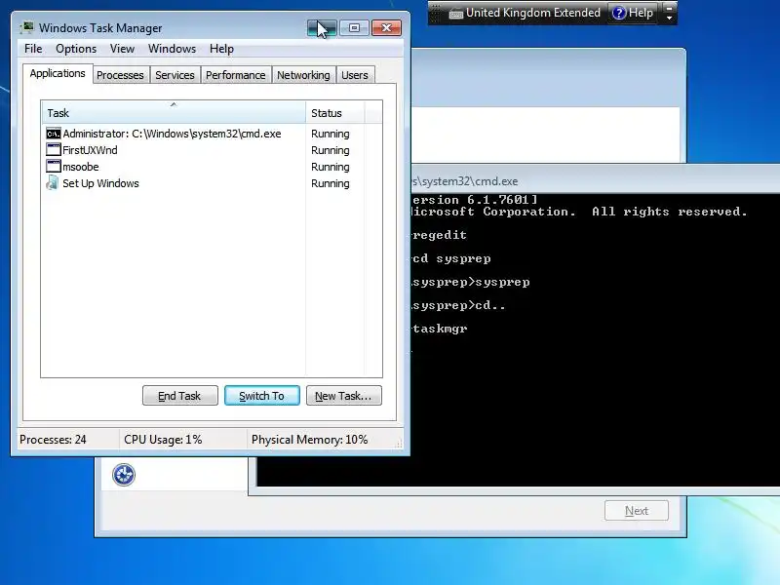Select Administrator cmd.exe task row
Image resolution: width=780 pixels, height=585 pixels.
(211, 134)
